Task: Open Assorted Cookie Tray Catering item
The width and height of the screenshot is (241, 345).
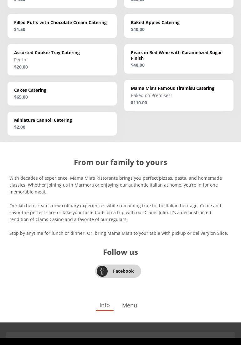Action: (x=47, y=53)
